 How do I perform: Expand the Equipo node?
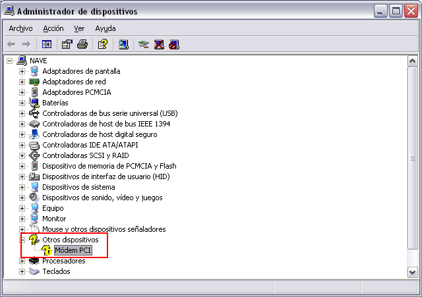click(22, 208)
